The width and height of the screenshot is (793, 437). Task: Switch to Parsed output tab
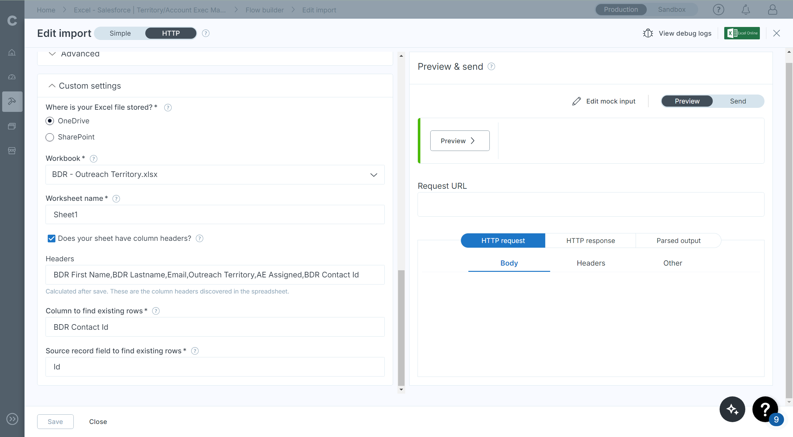(x=678, y=241)
